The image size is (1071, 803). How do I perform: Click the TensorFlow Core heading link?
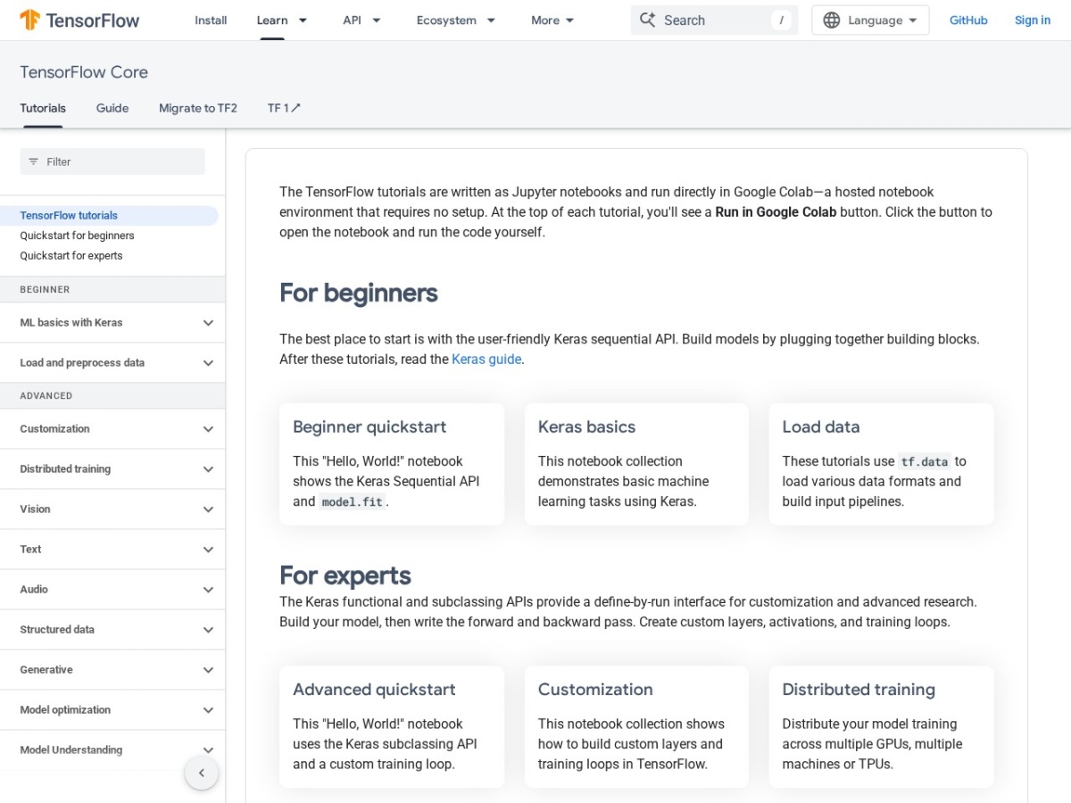84,72
